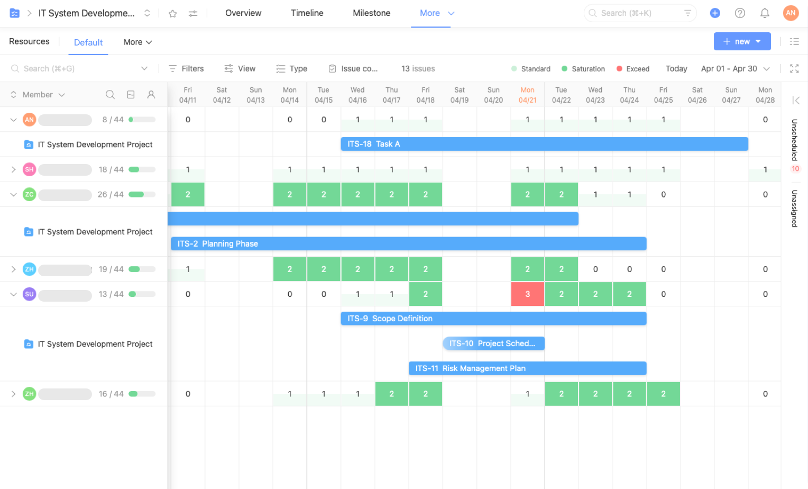The width and height of the screenshot is (808, 489).
Task: Open the view settings sliders icon beside the star
Action: click(x=192, y=13)
